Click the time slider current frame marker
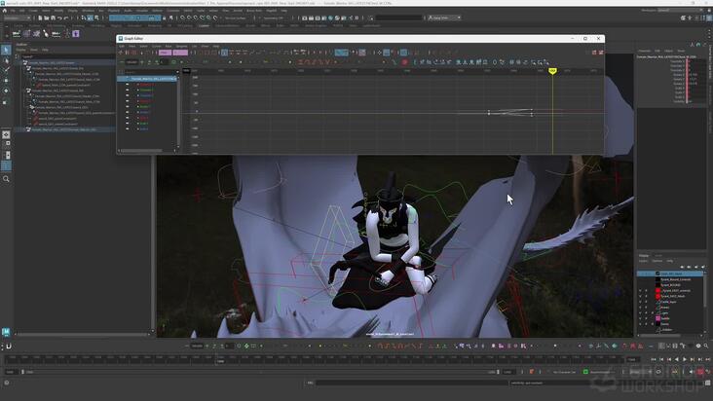713x401 pixels. (220, 359)
